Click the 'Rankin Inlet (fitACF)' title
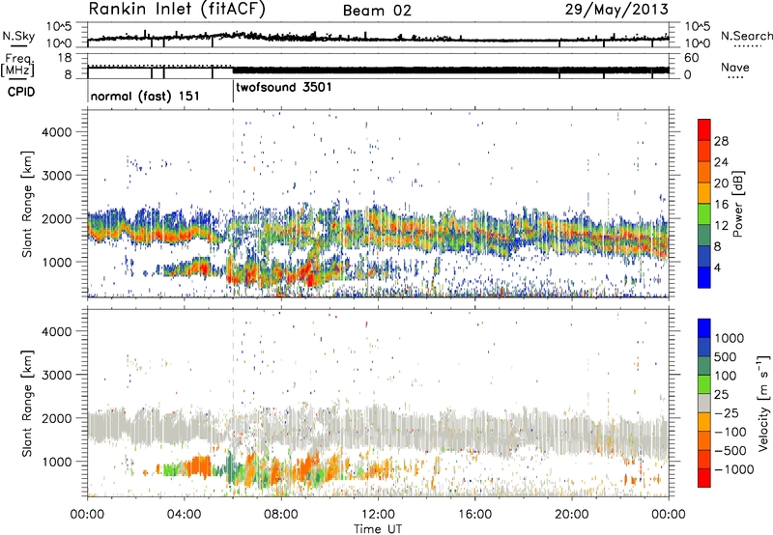Image resolution: width=773 pixels, height=535 pixels. pos(177,10)
